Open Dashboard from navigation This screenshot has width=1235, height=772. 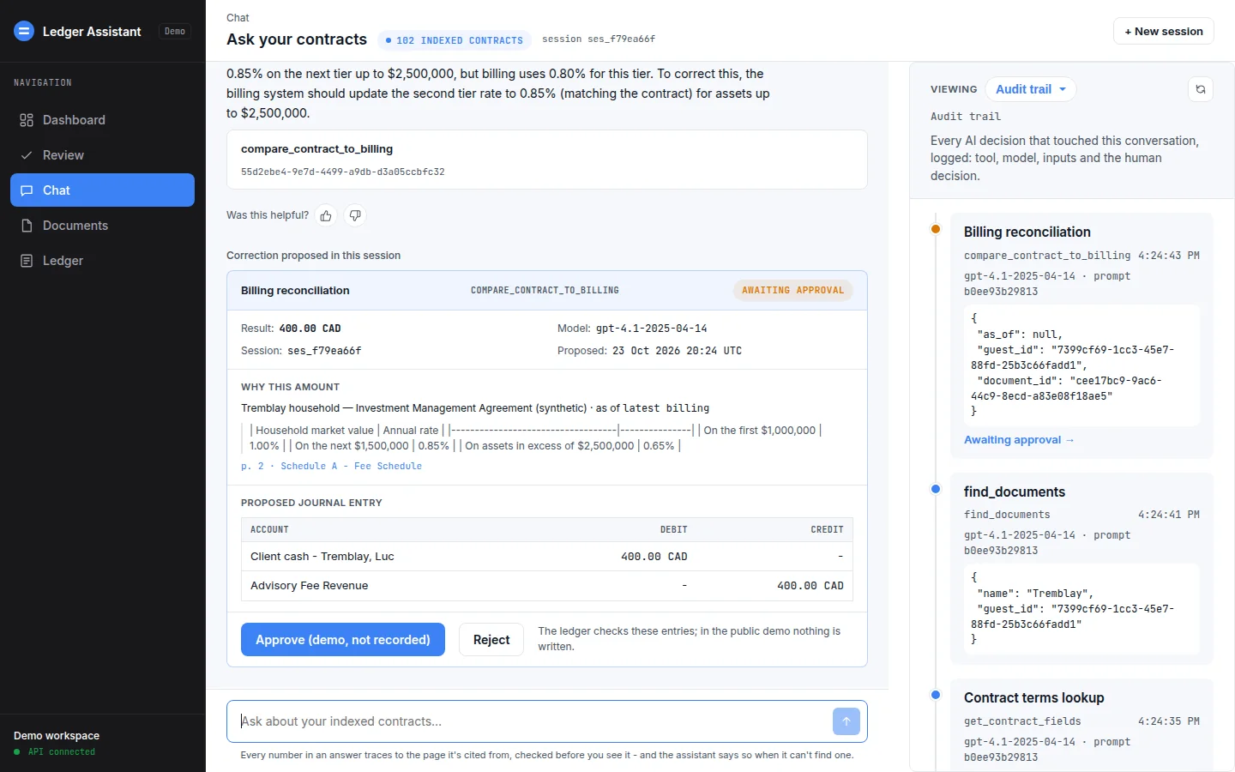103,120
